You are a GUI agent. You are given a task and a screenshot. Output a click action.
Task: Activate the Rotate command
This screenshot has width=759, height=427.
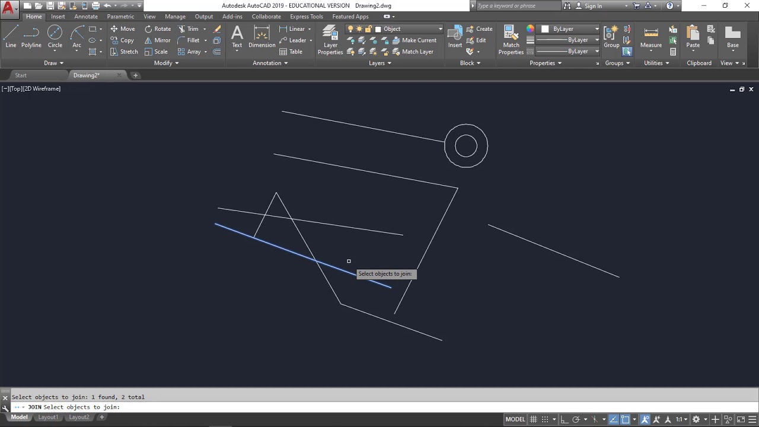(x=157, y=29)
